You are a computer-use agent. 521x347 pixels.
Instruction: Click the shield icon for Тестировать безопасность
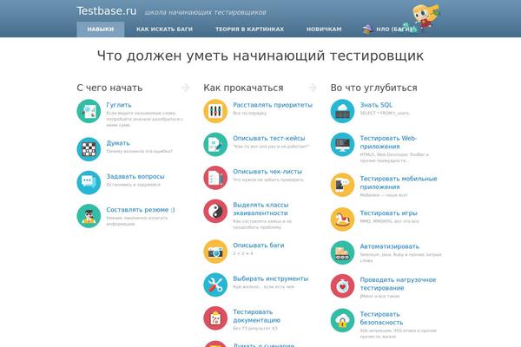342,320
